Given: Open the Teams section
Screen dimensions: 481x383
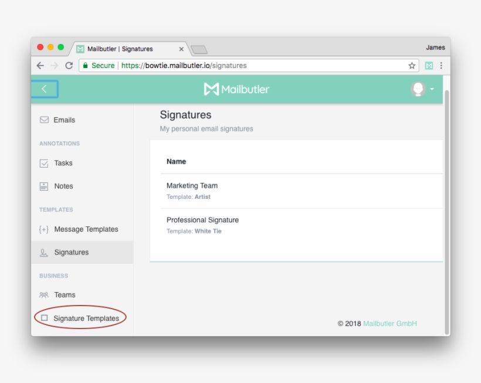Looking at the screenshot, I should tap(65, 295).
